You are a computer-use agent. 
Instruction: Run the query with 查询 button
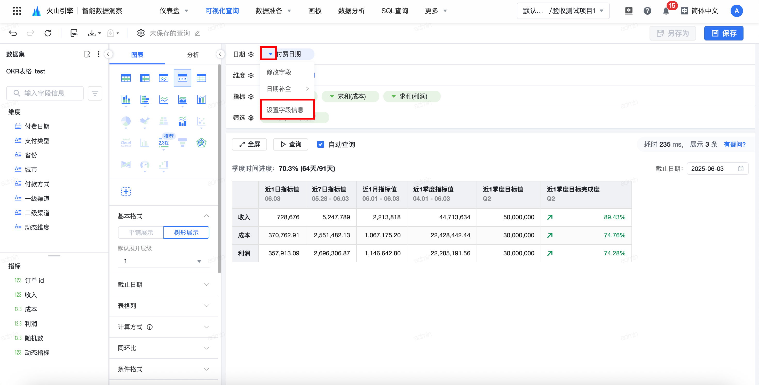[x=290, y=144]
